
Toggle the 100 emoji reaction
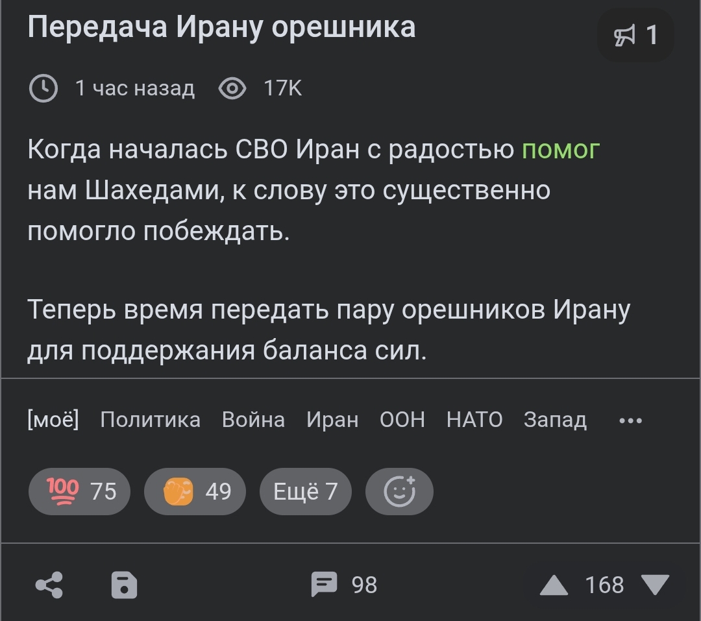click(x=79, y=491)
